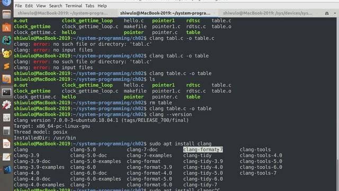Image resolution: width=339 pixels, height=191 pixels.
Task: Click the clang-tools-6.0 completion entry
Action: coord(261,167)
